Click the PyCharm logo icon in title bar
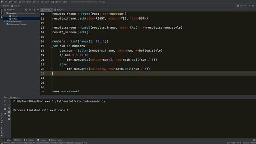This screenshot has width=256, height=144. point(2,2)
